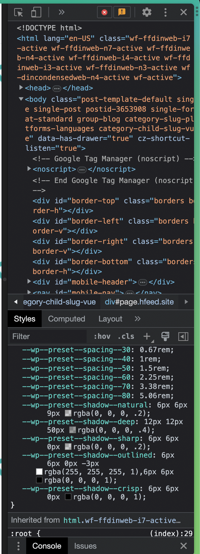The image size is (200, 554).
Task: Open the yellow issues warning badge
Action: tap(122, 12)
